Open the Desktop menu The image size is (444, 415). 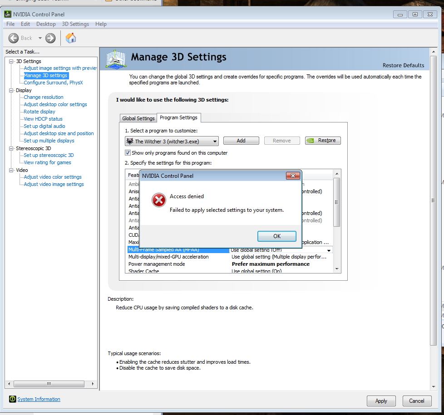(46, 24)
